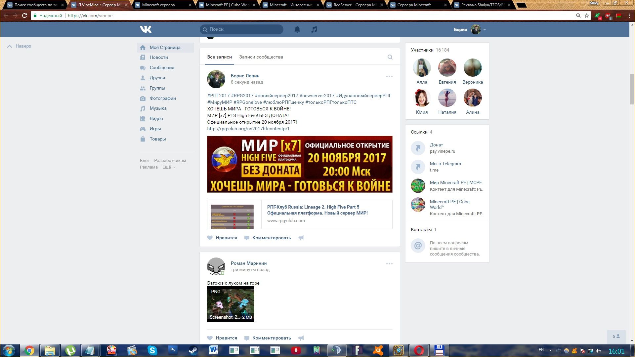Open the МИР x7 banner image
Screen dimensions: 635x357
pos(300,164)
